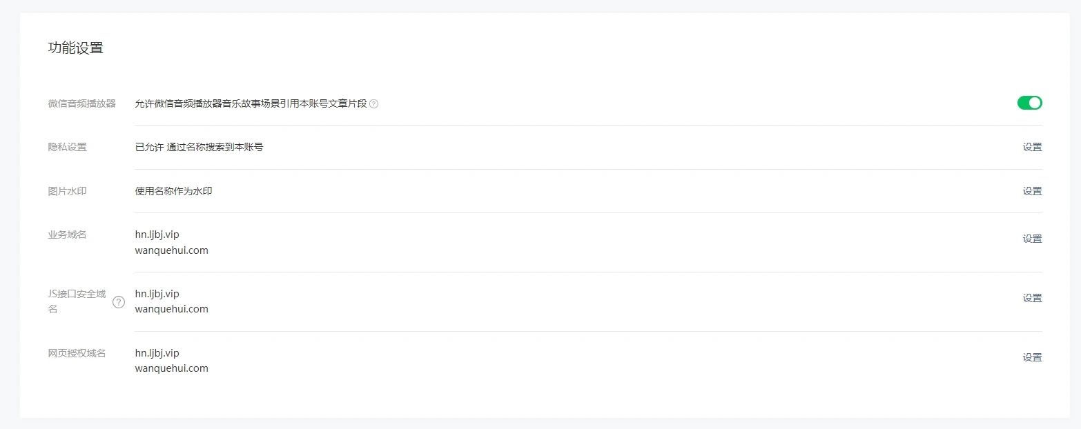Click wanquehui.com under JS接口安全域名

click(x=171, y=309)
